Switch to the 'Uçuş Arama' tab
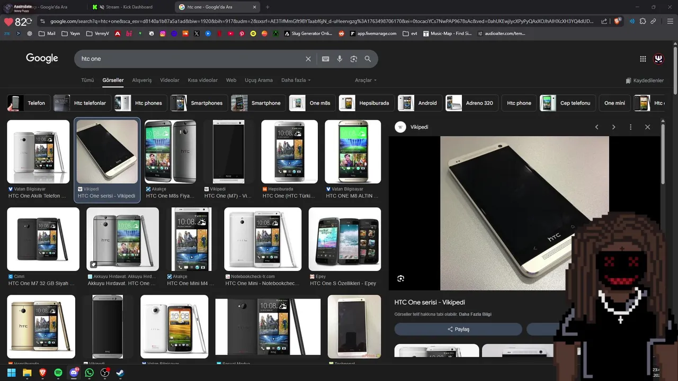This screenshot has height=381, width=678. [258, 80]
